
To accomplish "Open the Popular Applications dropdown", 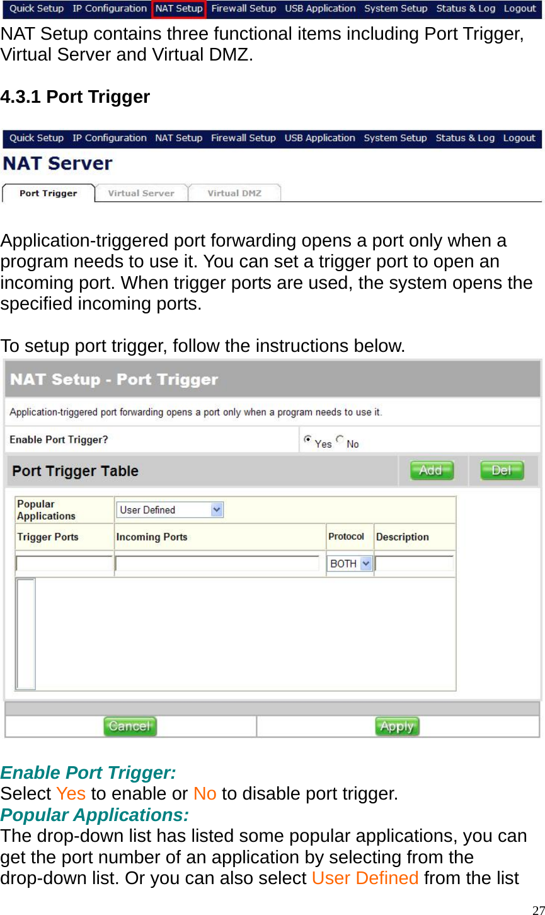I will click(169, 510).
